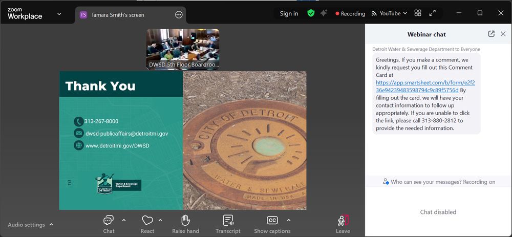512x237 pixels.
Task: Open Audio settings
Action: tap(27, 225)
